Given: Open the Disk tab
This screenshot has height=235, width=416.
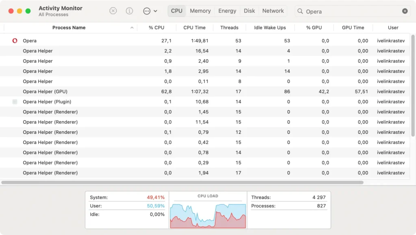Looking at the screenshot, I should pos(249,11).
